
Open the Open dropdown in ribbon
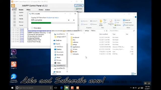pos(117,20)
